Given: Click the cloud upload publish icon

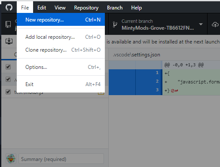Looking at the screenshot, I should point(215,25).
